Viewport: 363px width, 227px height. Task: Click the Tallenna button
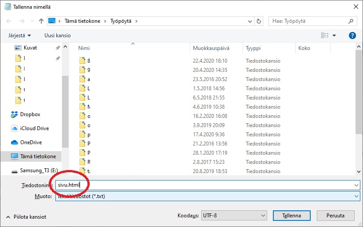291,216
